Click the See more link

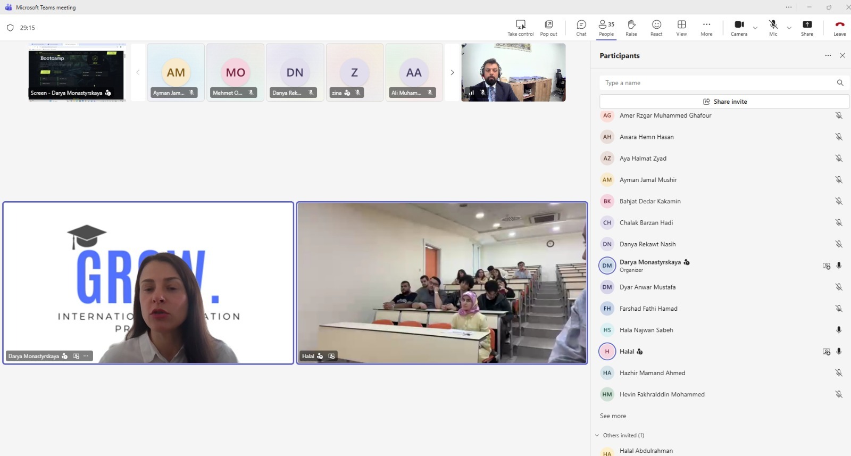pyautogui.click(x=613, y=416)
